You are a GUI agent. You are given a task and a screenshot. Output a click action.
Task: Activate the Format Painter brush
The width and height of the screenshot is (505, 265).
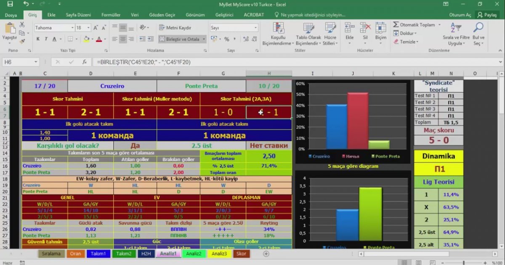(x=22, y=41)
